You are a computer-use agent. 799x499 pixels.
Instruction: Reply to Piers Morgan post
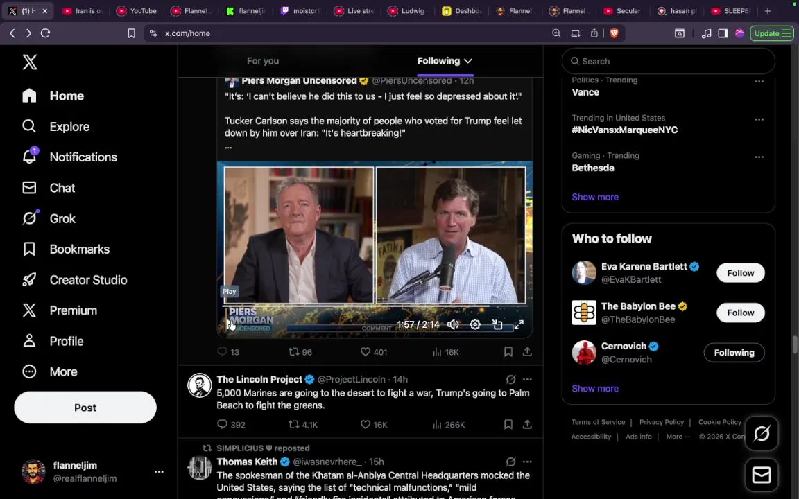[x=227, y=352]
